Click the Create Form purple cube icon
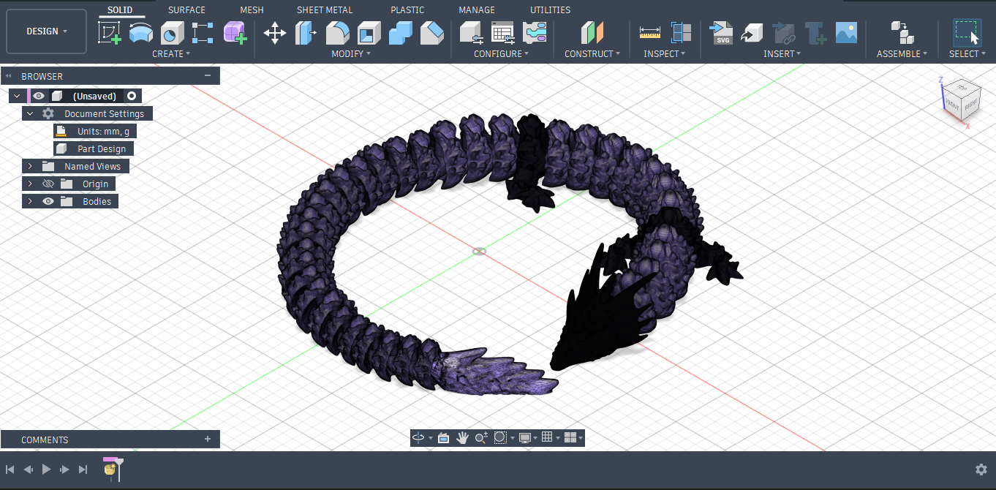Viewport: 996px width, 490px height. (x=235, y=33)
